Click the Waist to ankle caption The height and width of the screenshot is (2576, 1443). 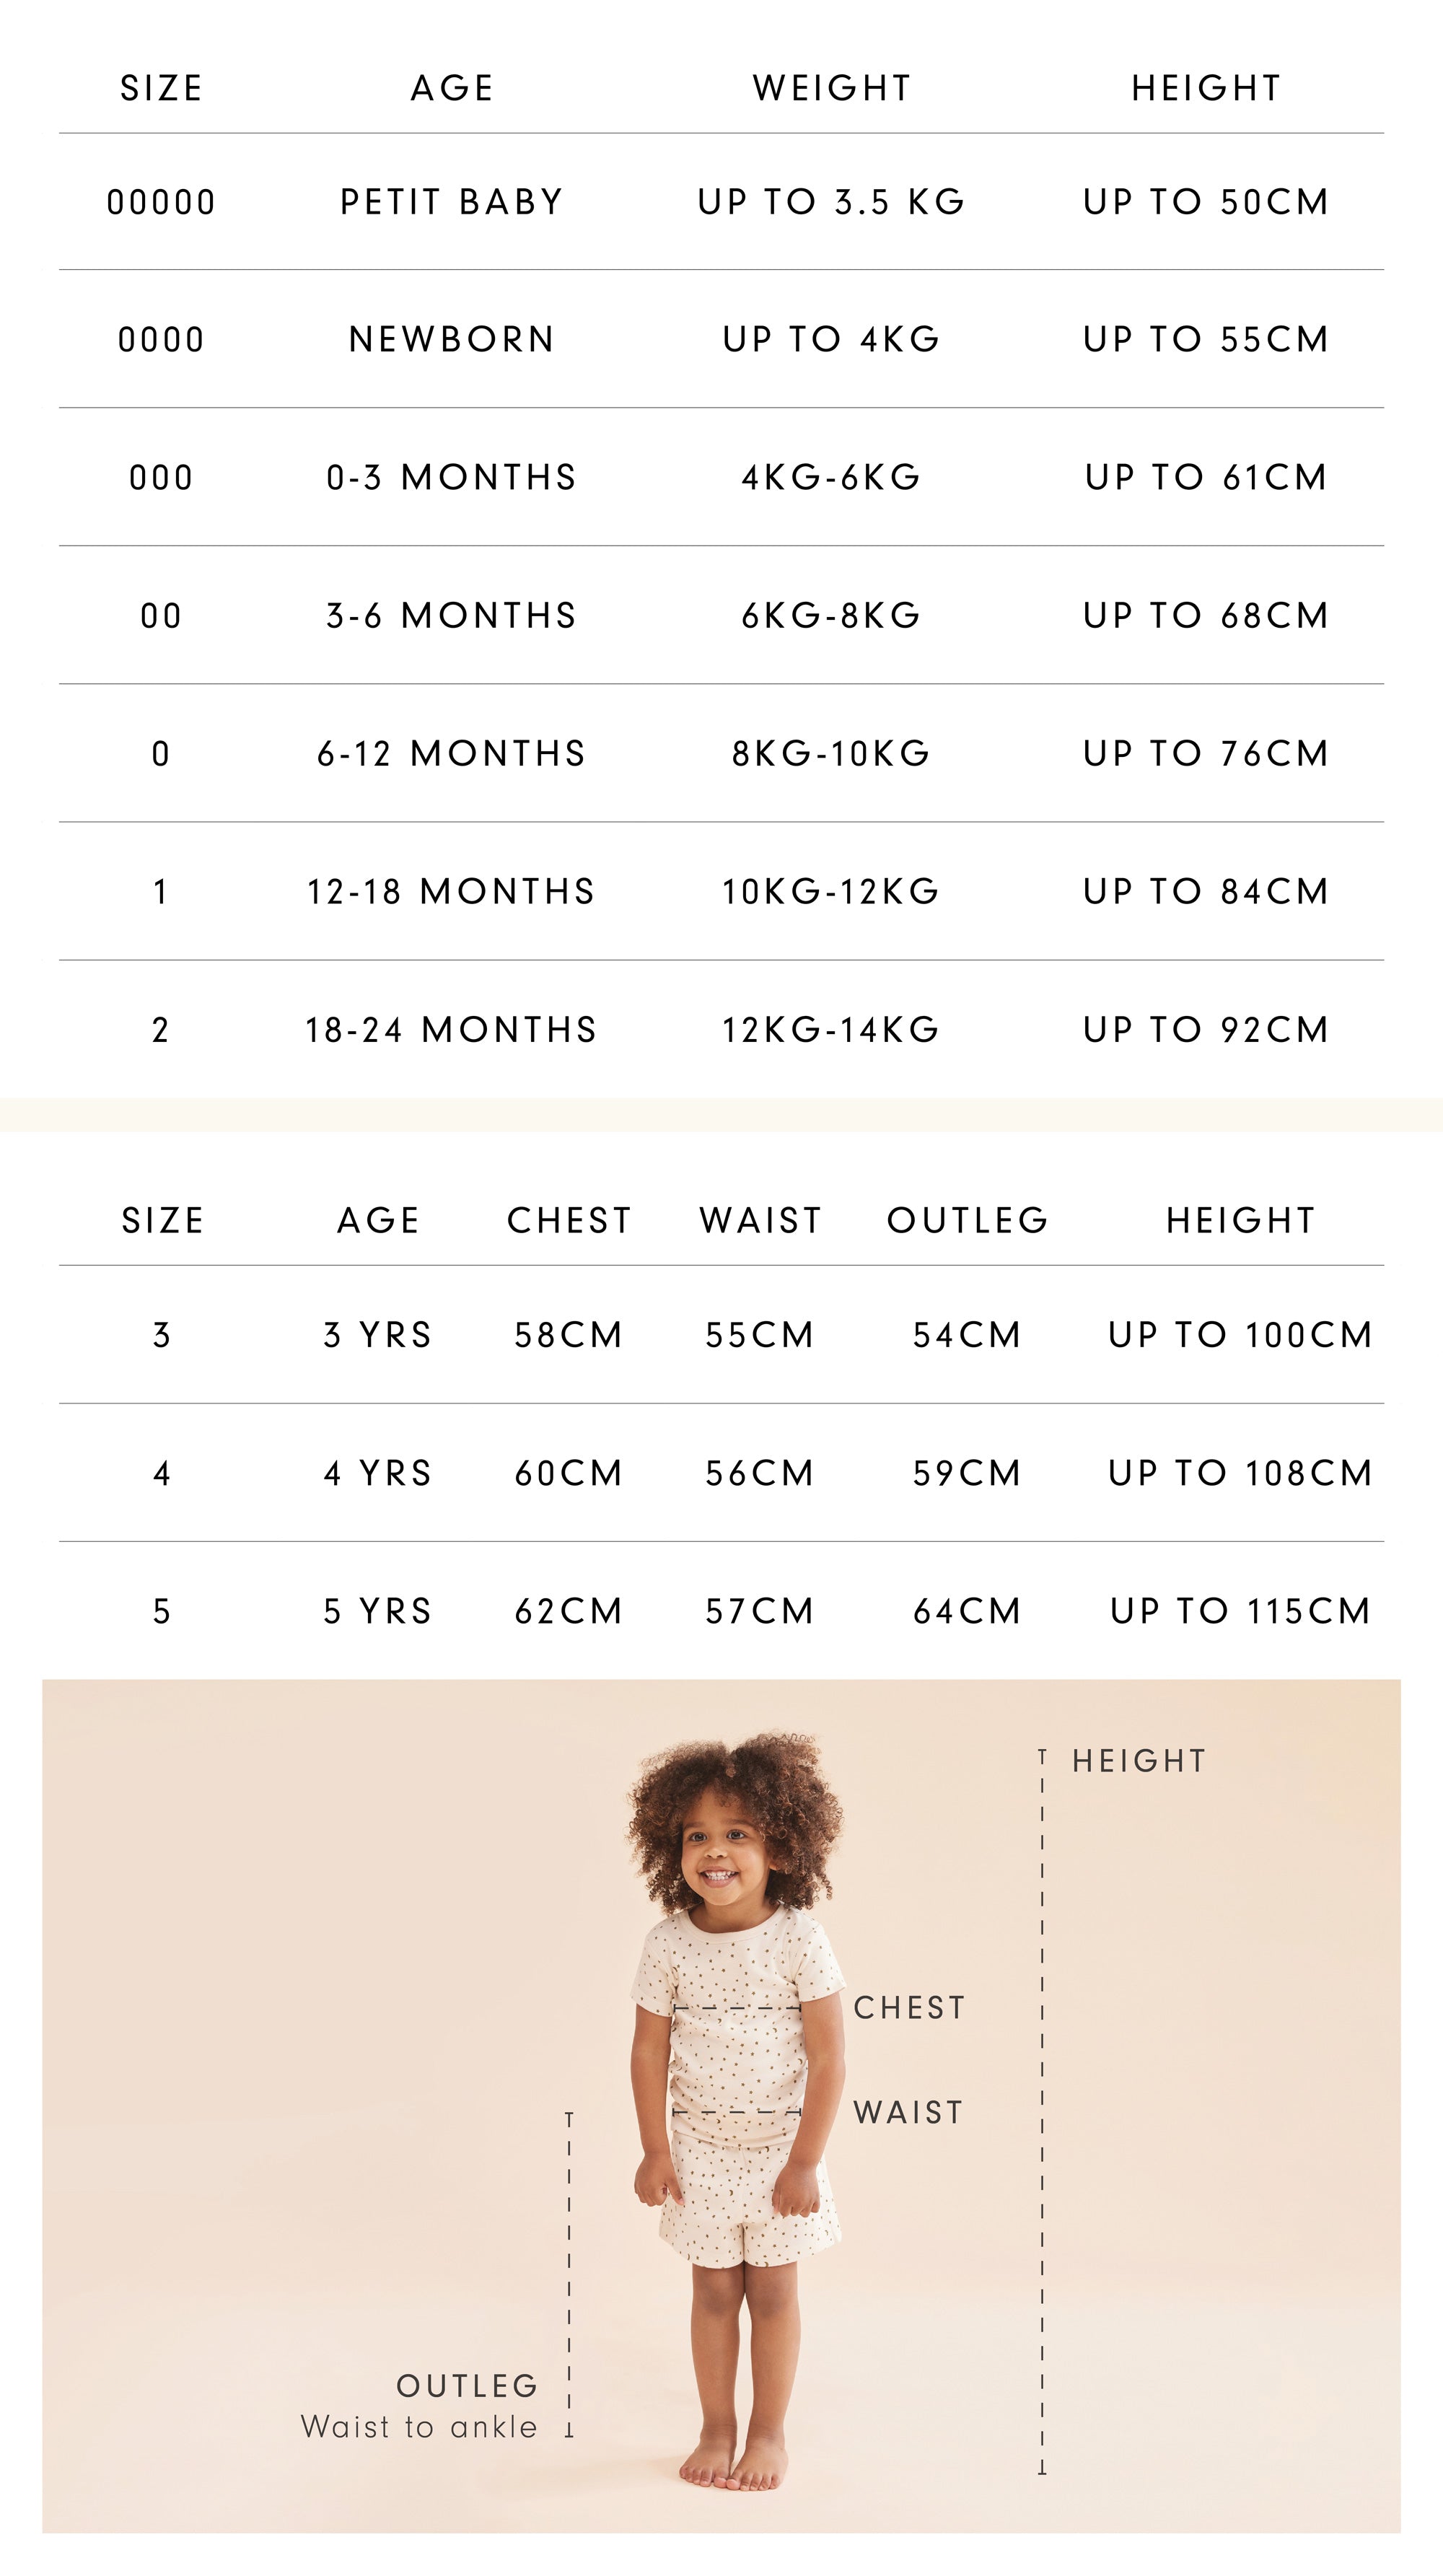click(x=419, y=2427)
